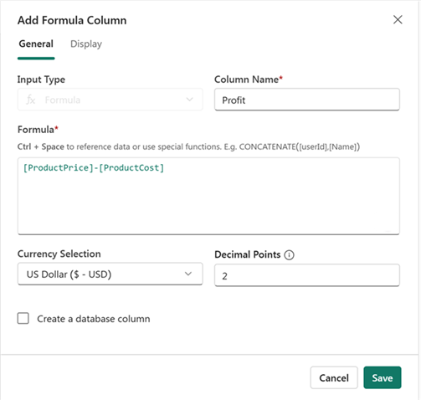Open the Input Type Formula dropdown
Screen dimensions: 421x400
110,100
